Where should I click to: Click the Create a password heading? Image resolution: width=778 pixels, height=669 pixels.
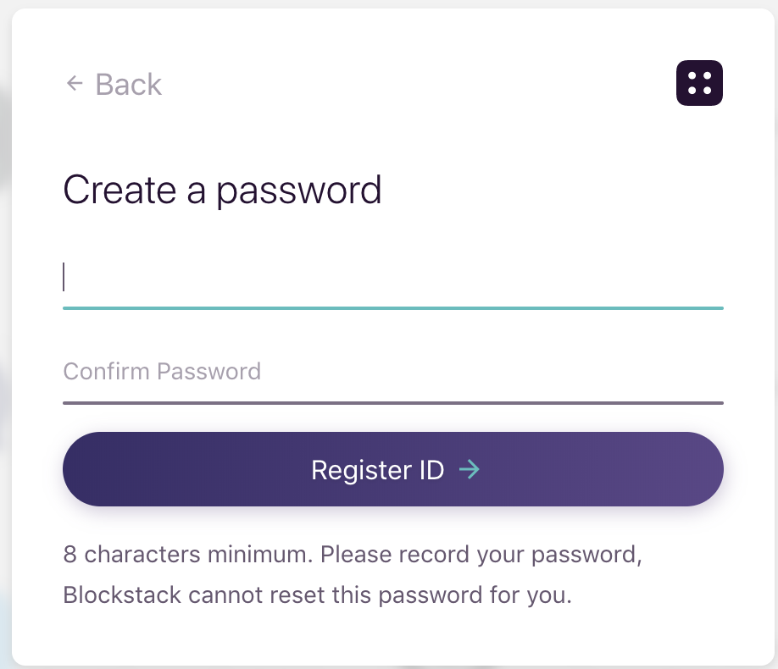point(222,190)
